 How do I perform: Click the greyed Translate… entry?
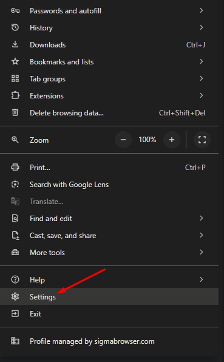click(x=109, y=201)
